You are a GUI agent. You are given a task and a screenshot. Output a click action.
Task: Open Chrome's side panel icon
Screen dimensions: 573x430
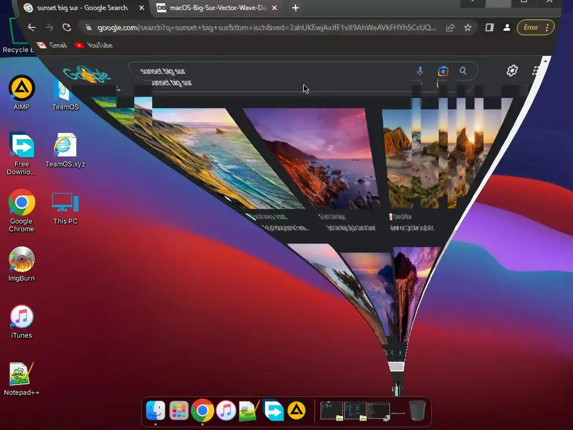click(489, 27)
